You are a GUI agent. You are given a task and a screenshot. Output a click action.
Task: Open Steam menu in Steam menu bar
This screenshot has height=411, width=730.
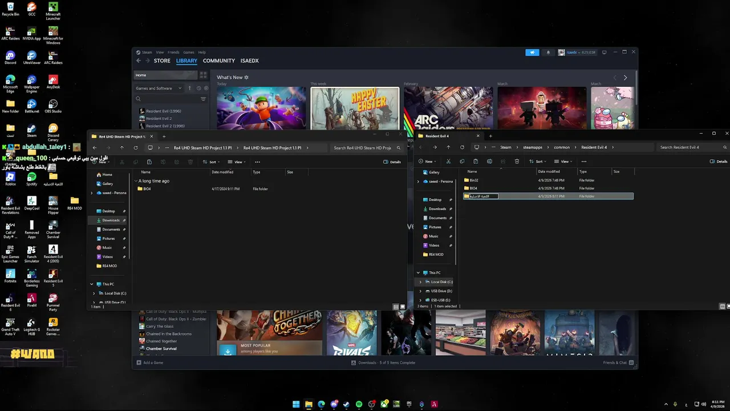(147, 53)
